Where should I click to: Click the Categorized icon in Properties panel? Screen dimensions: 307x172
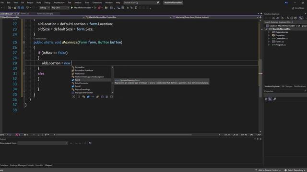(266, 99)
